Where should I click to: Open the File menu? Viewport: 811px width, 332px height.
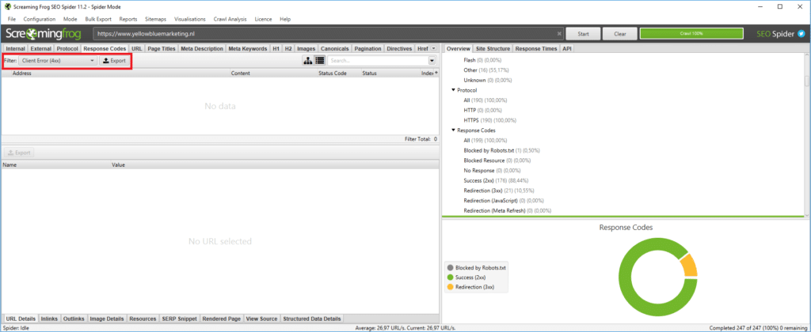coord(12,19)
